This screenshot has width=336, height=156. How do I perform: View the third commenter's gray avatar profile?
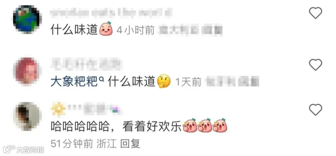click(x=27, y=116)
